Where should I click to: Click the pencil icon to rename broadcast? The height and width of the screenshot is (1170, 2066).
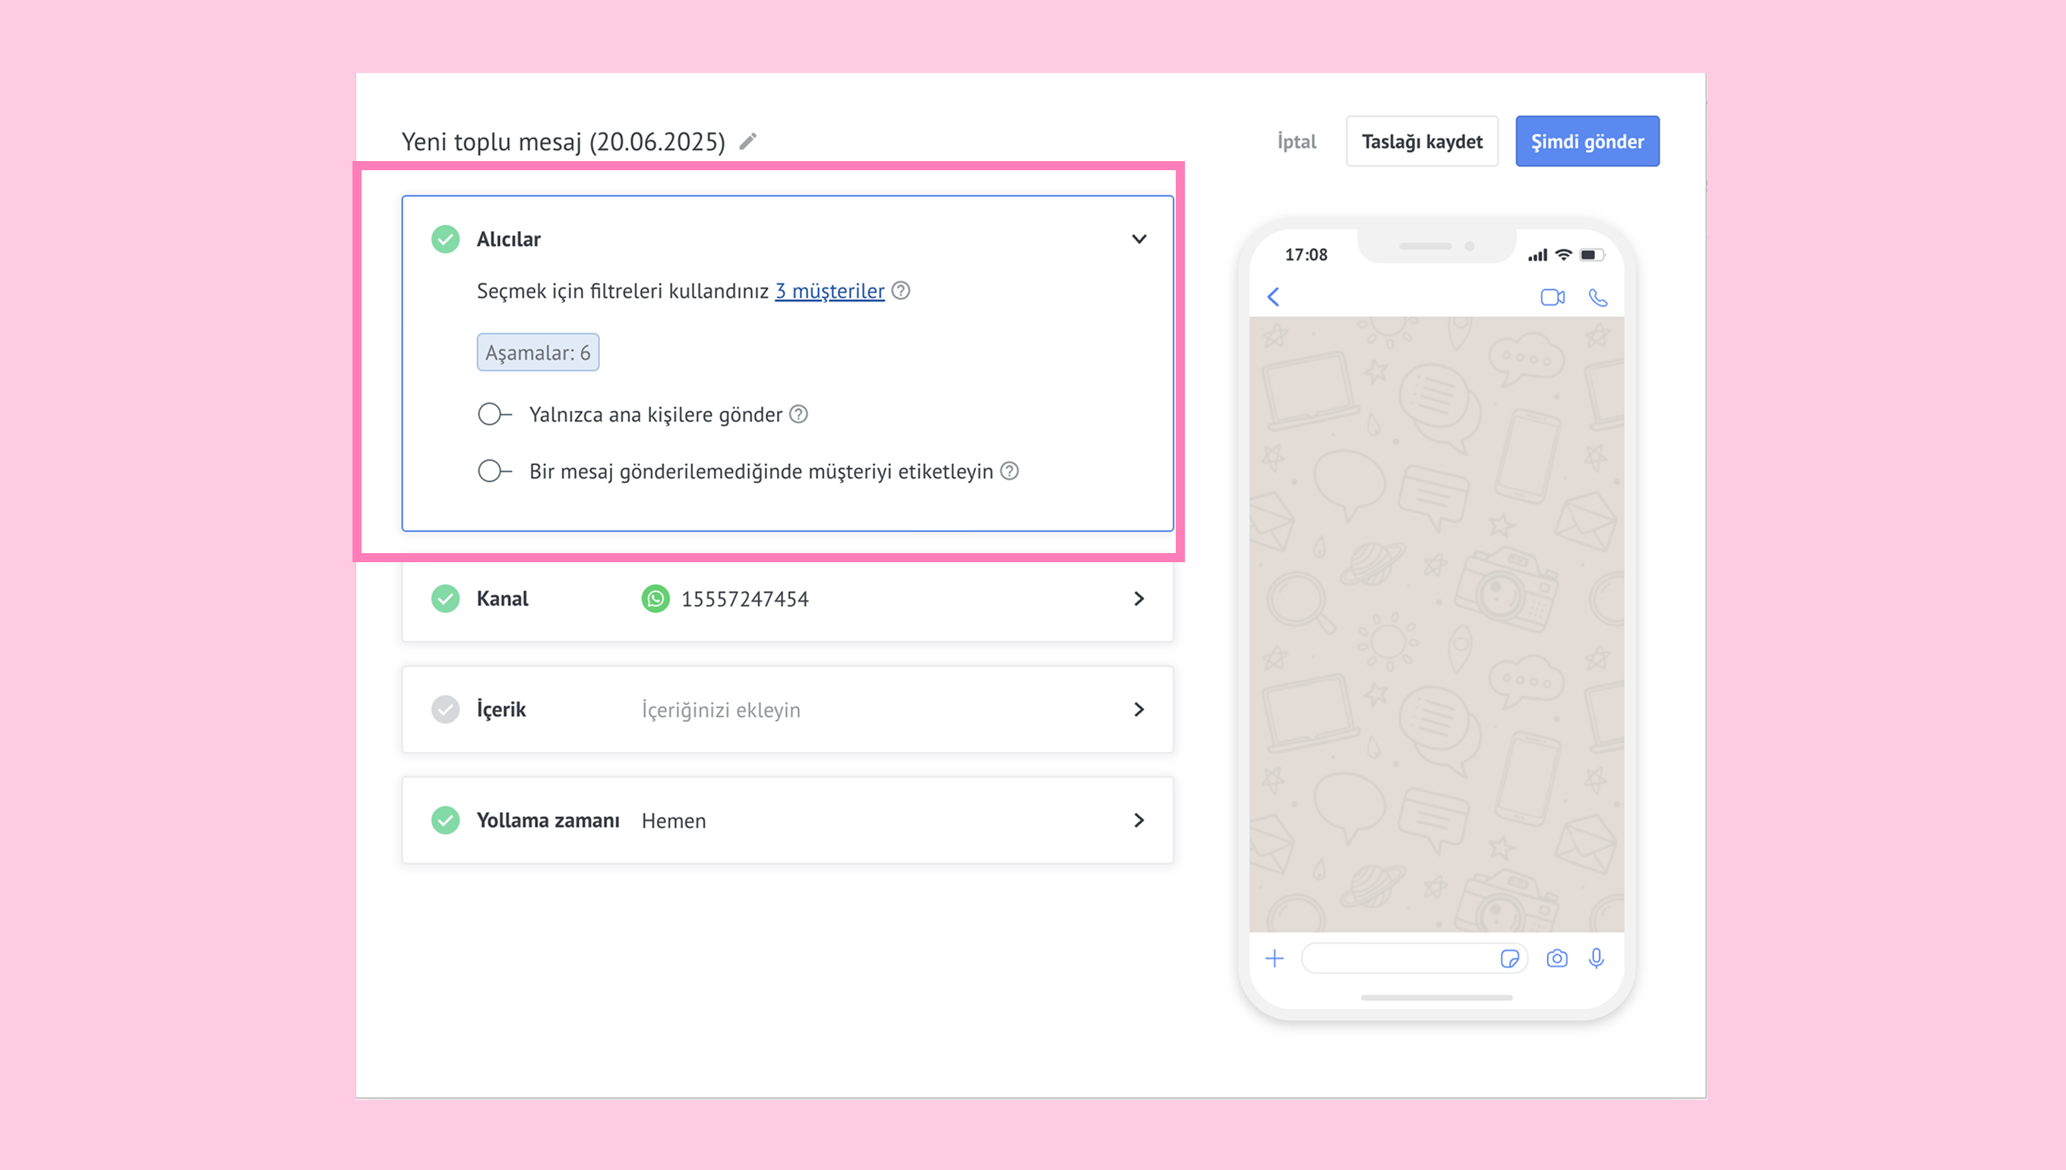click(x=748, y=141)
